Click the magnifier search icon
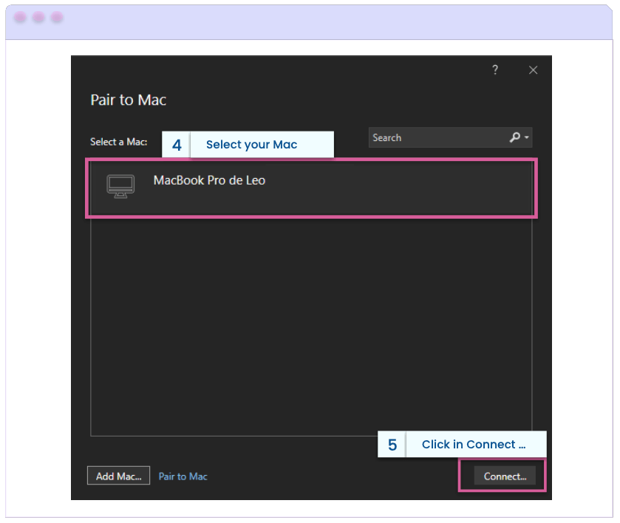This screenshot has height=523, width=620. point(515,137)
